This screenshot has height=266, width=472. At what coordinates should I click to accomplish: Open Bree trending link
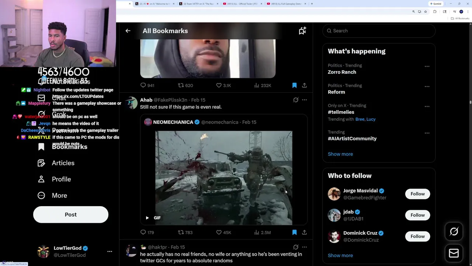[x=360, y=119]
